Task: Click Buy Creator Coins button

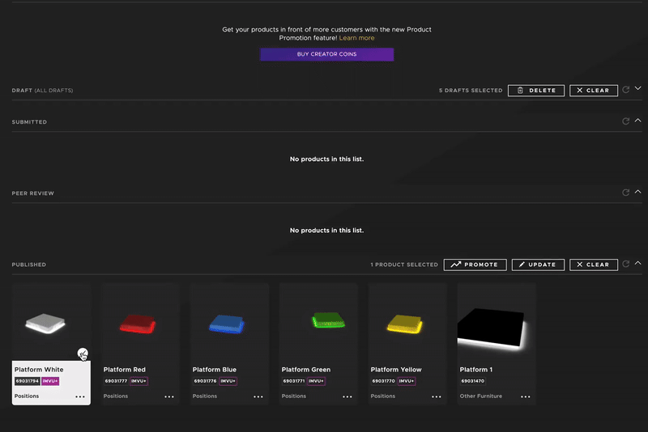Action: pyautogui.click(x=327, y=54)
